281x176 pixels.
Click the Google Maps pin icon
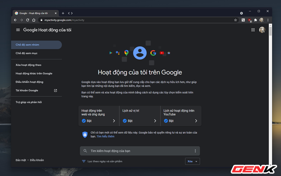126,53
